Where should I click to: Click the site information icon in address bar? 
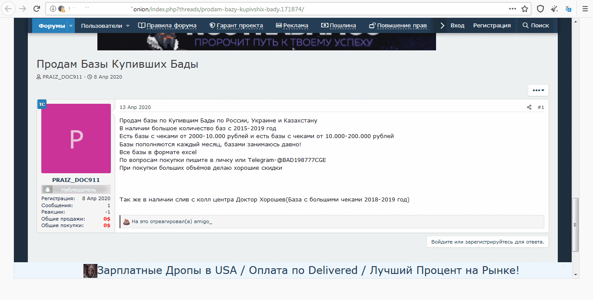coord(53,9)
